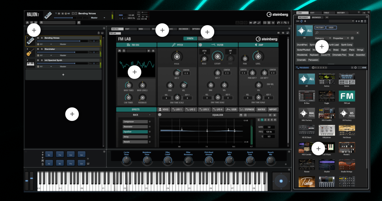382x201 pixels.
Task: Click the large CUTOFF knob in FILTER
Action: pyautogui.click(x=218, y=56)
